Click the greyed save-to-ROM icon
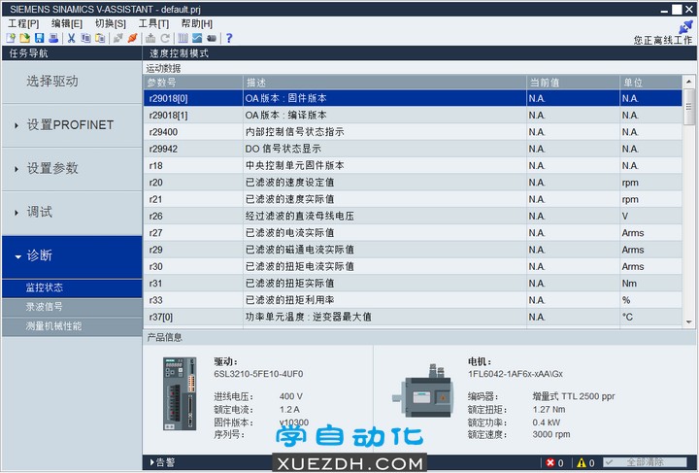 [x=150, y=38]
